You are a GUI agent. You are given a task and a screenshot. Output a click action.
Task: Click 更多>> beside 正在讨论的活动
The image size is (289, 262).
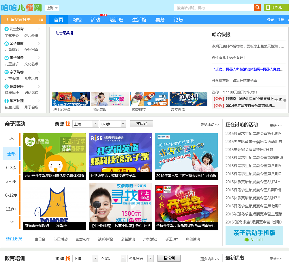[275, 125]
